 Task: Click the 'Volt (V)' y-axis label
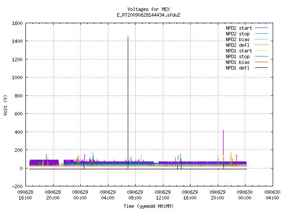[x=5, y=105]
